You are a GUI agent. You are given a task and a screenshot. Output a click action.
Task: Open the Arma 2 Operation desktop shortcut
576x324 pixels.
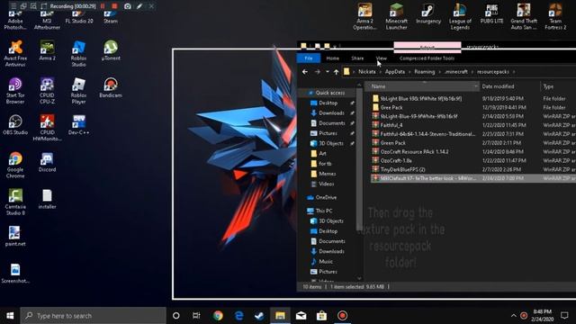click(x=364, y=16)
